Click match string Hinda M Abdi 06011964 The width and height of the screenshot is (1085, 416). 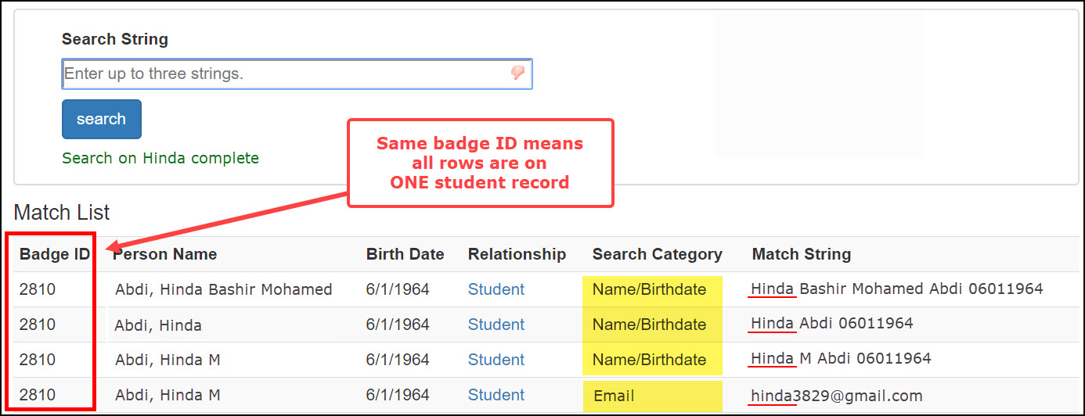(x=841, y=360)
